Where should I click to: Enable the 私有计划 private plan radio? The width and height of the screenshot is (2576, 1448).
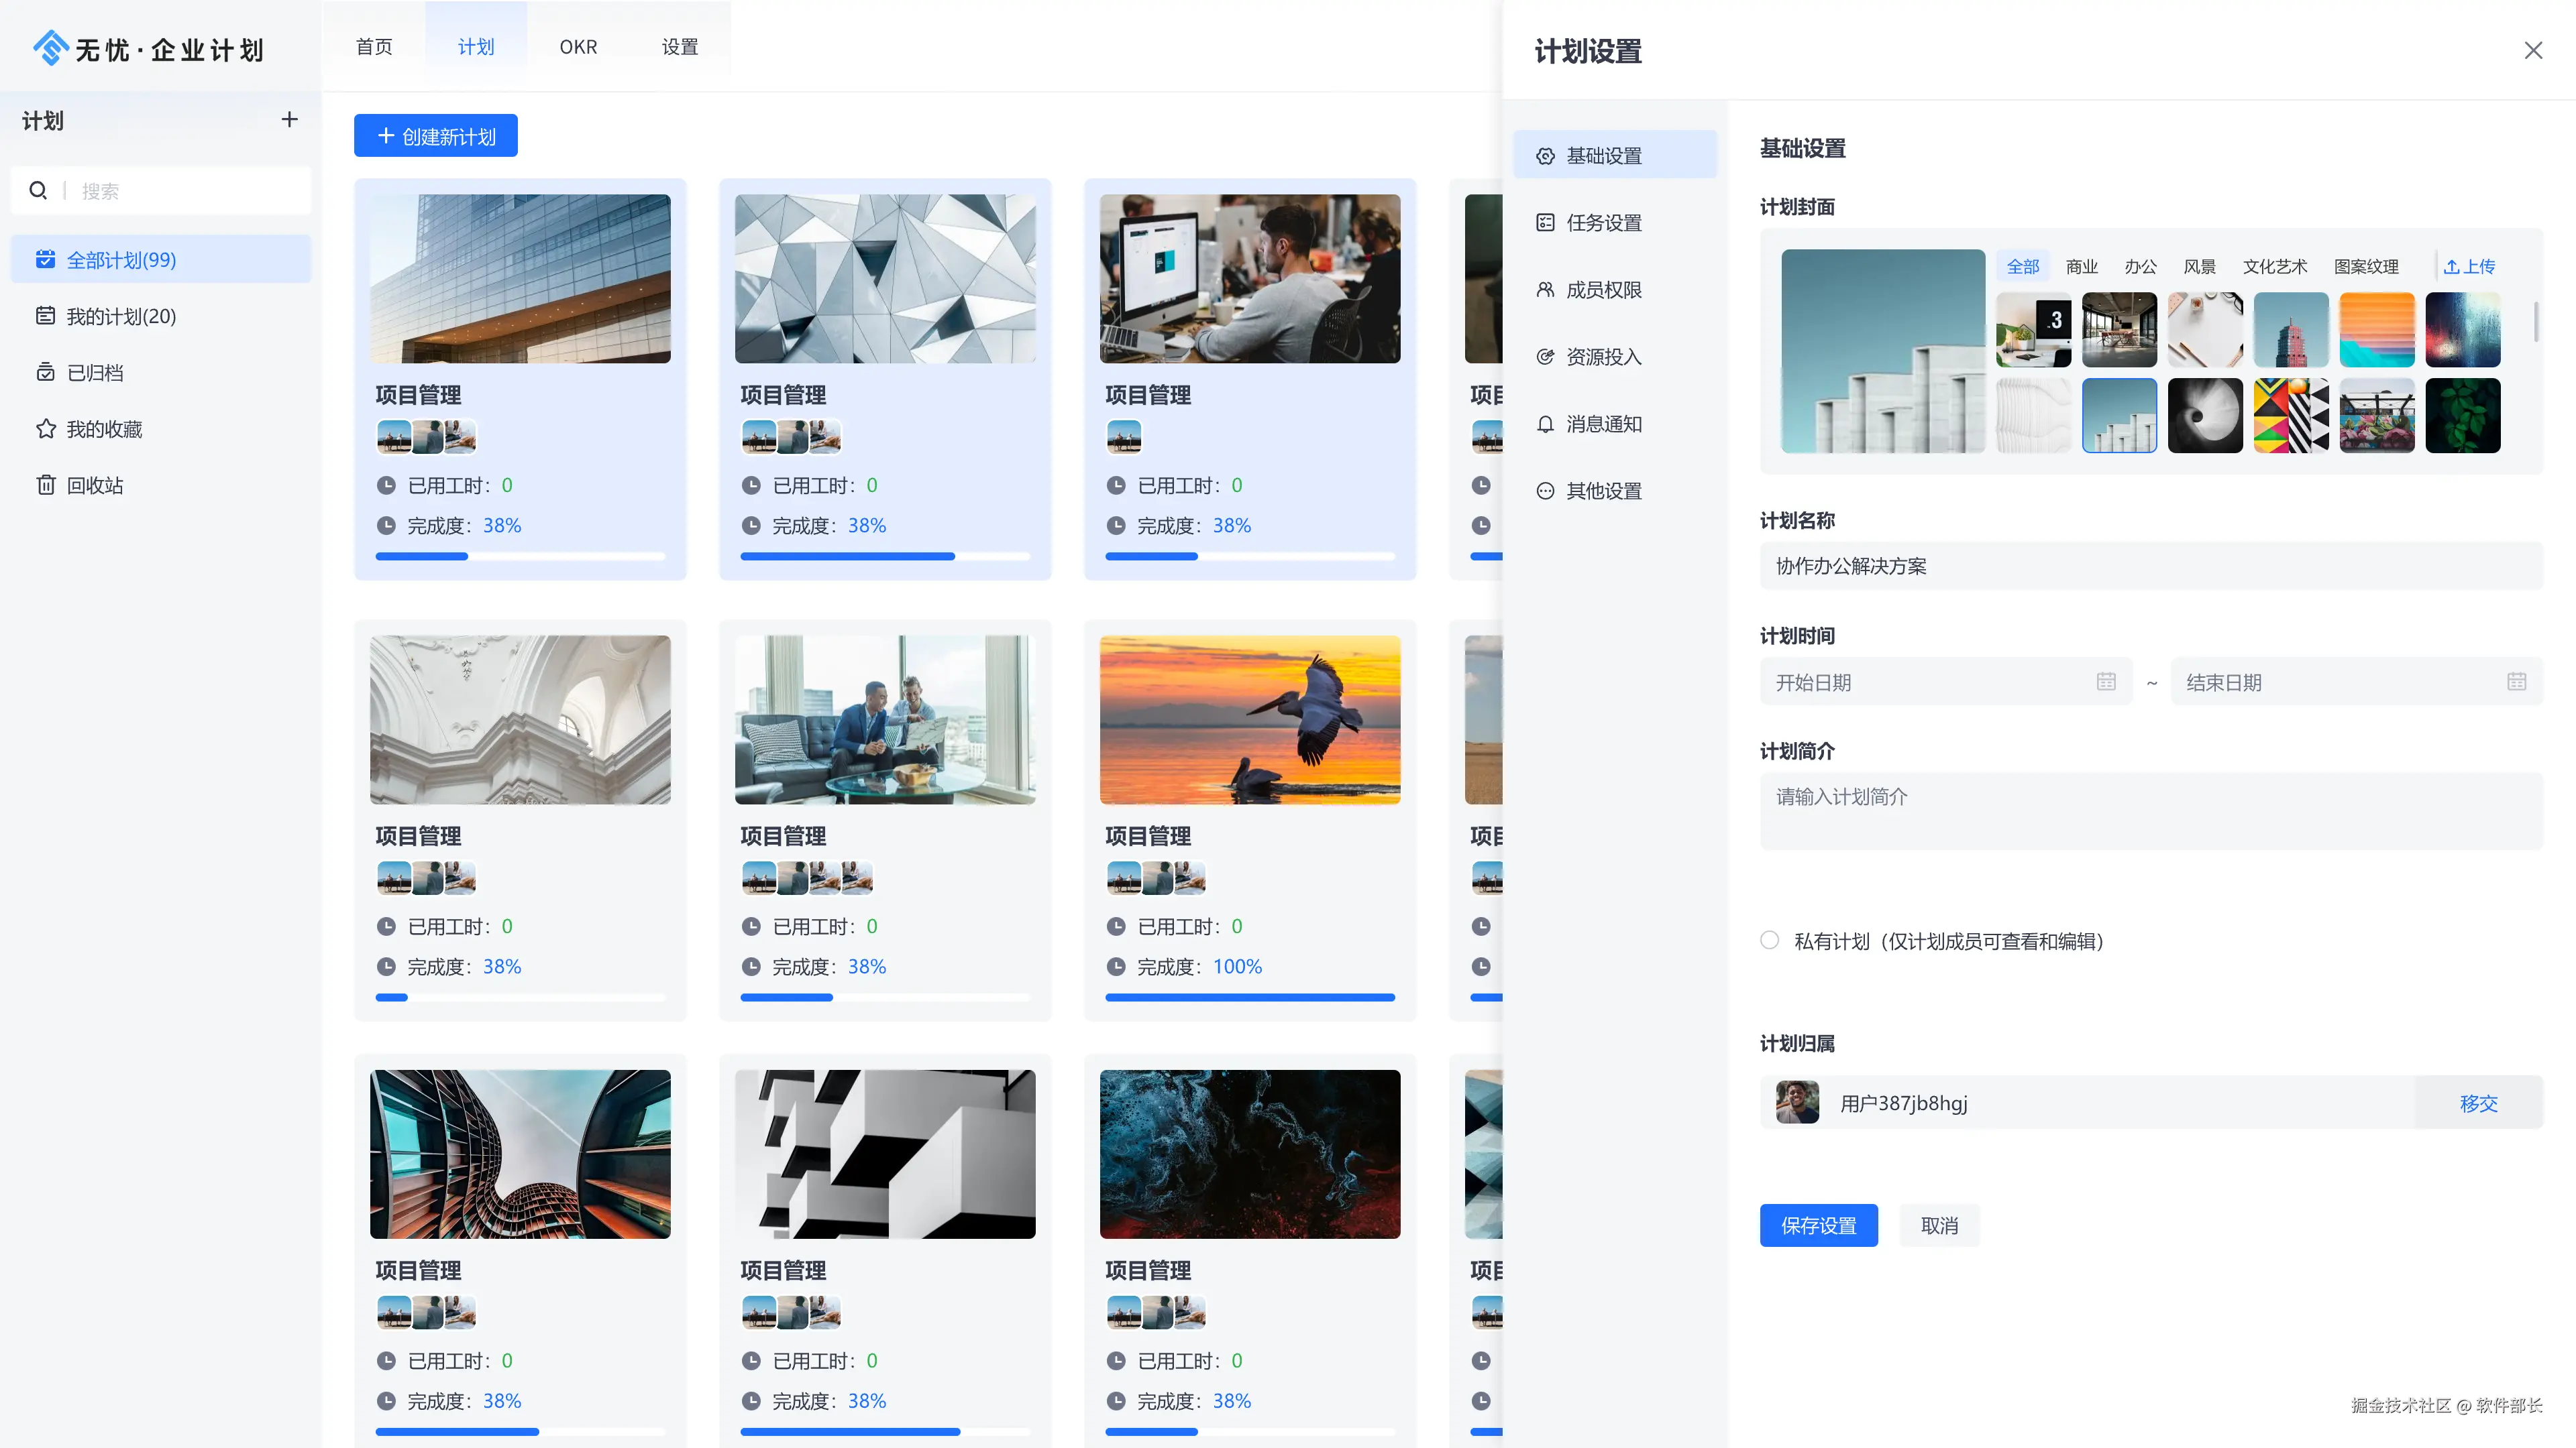(x=1769, y=941)
